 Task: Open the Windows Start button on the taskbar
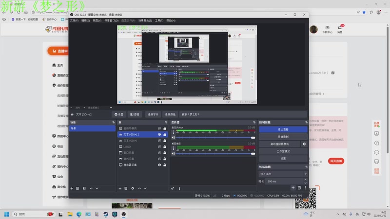coord(7,214)
